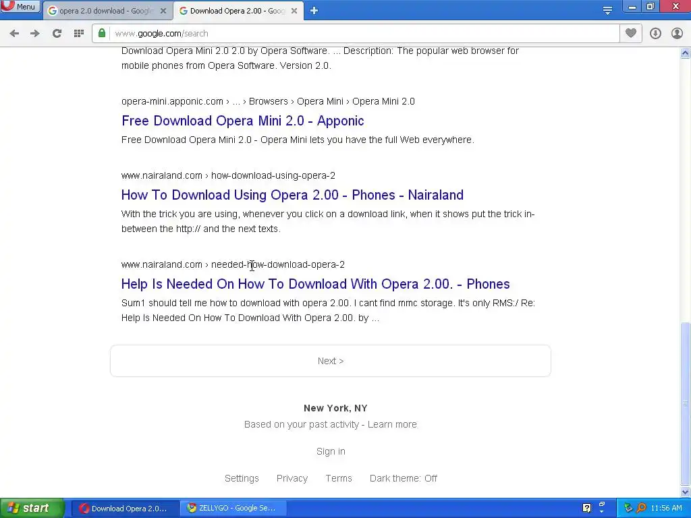Open the Windows start menu

tap(31, 509)
